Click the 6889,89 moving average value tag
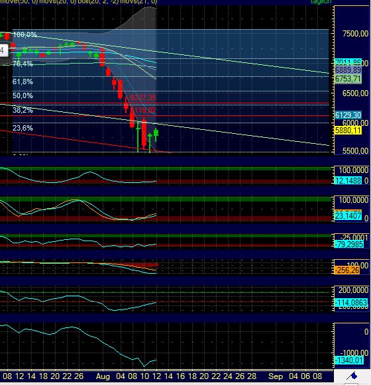 point(348,70)
